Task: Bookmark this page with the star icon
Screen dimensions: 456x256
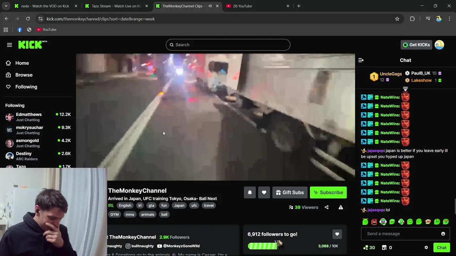Action: [x=397, y=19]
